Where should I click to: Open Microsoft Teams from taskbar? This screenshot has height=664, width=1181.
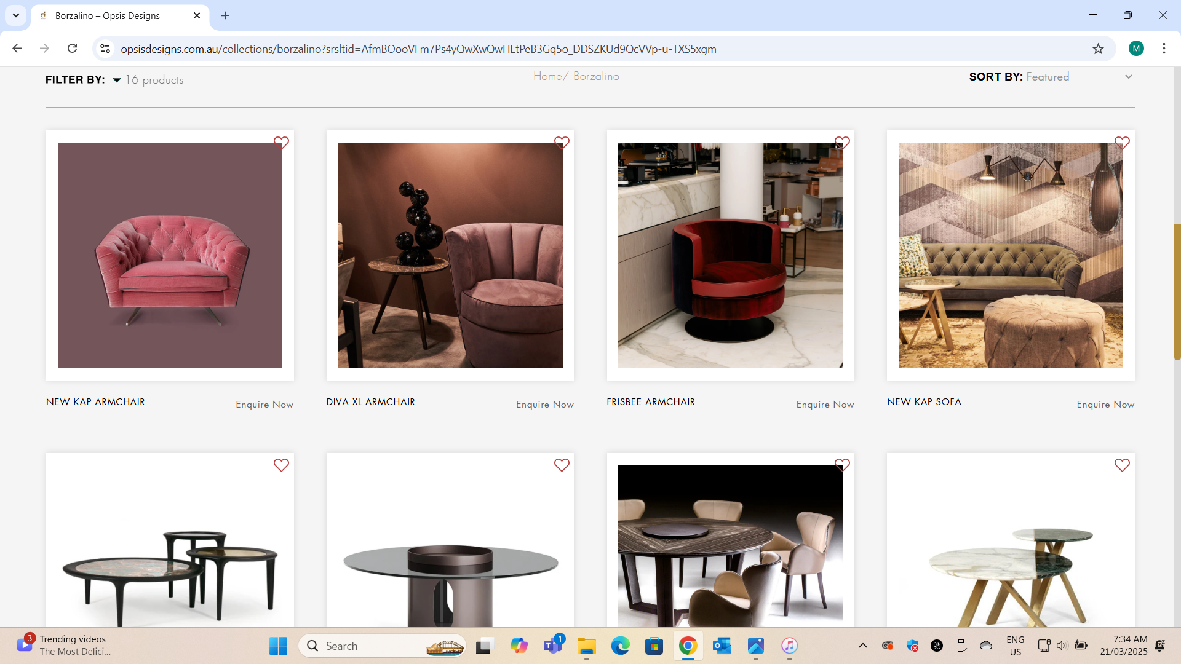tap(553, 646)
